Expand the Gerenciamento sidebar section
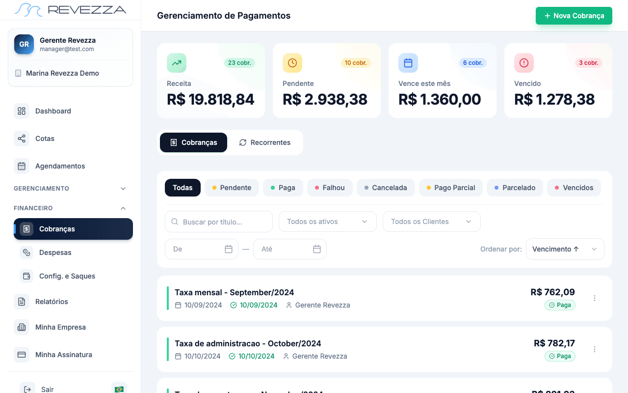This screenshot has width=628, height=393. (70, 189)
